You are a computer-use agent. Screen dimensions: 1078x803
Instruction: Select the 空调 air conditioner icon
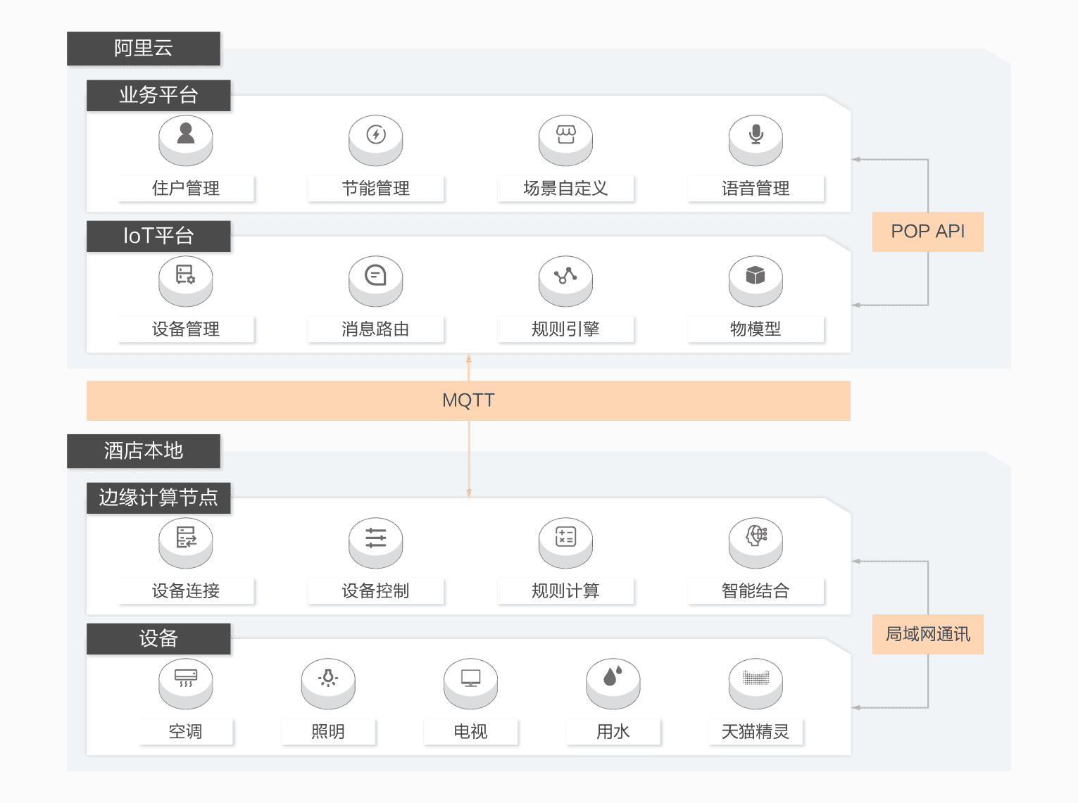(186, 677)
